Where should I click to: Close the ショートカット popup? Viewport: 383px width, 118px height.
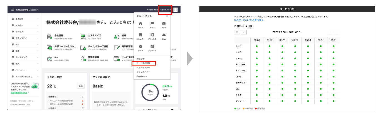167,16
